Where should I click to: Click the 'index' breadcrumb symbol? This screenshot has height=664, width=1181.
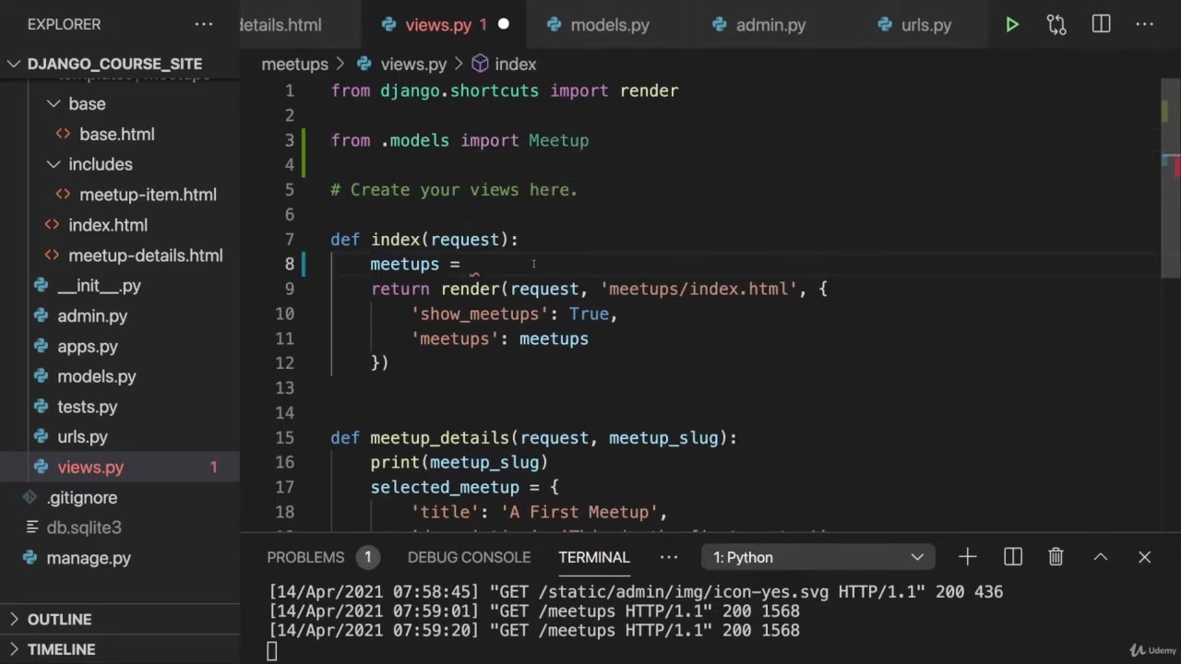[x=515, y=64]
